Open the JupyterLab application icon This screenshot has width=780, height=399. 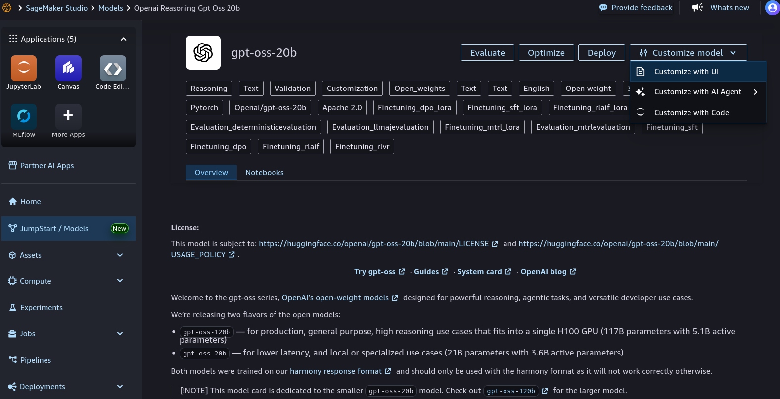(24, 68)
